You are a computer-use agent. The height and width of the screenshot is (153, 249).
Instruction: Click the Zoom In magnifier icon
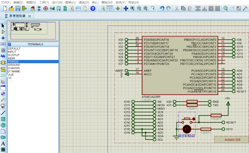(133, 9)
